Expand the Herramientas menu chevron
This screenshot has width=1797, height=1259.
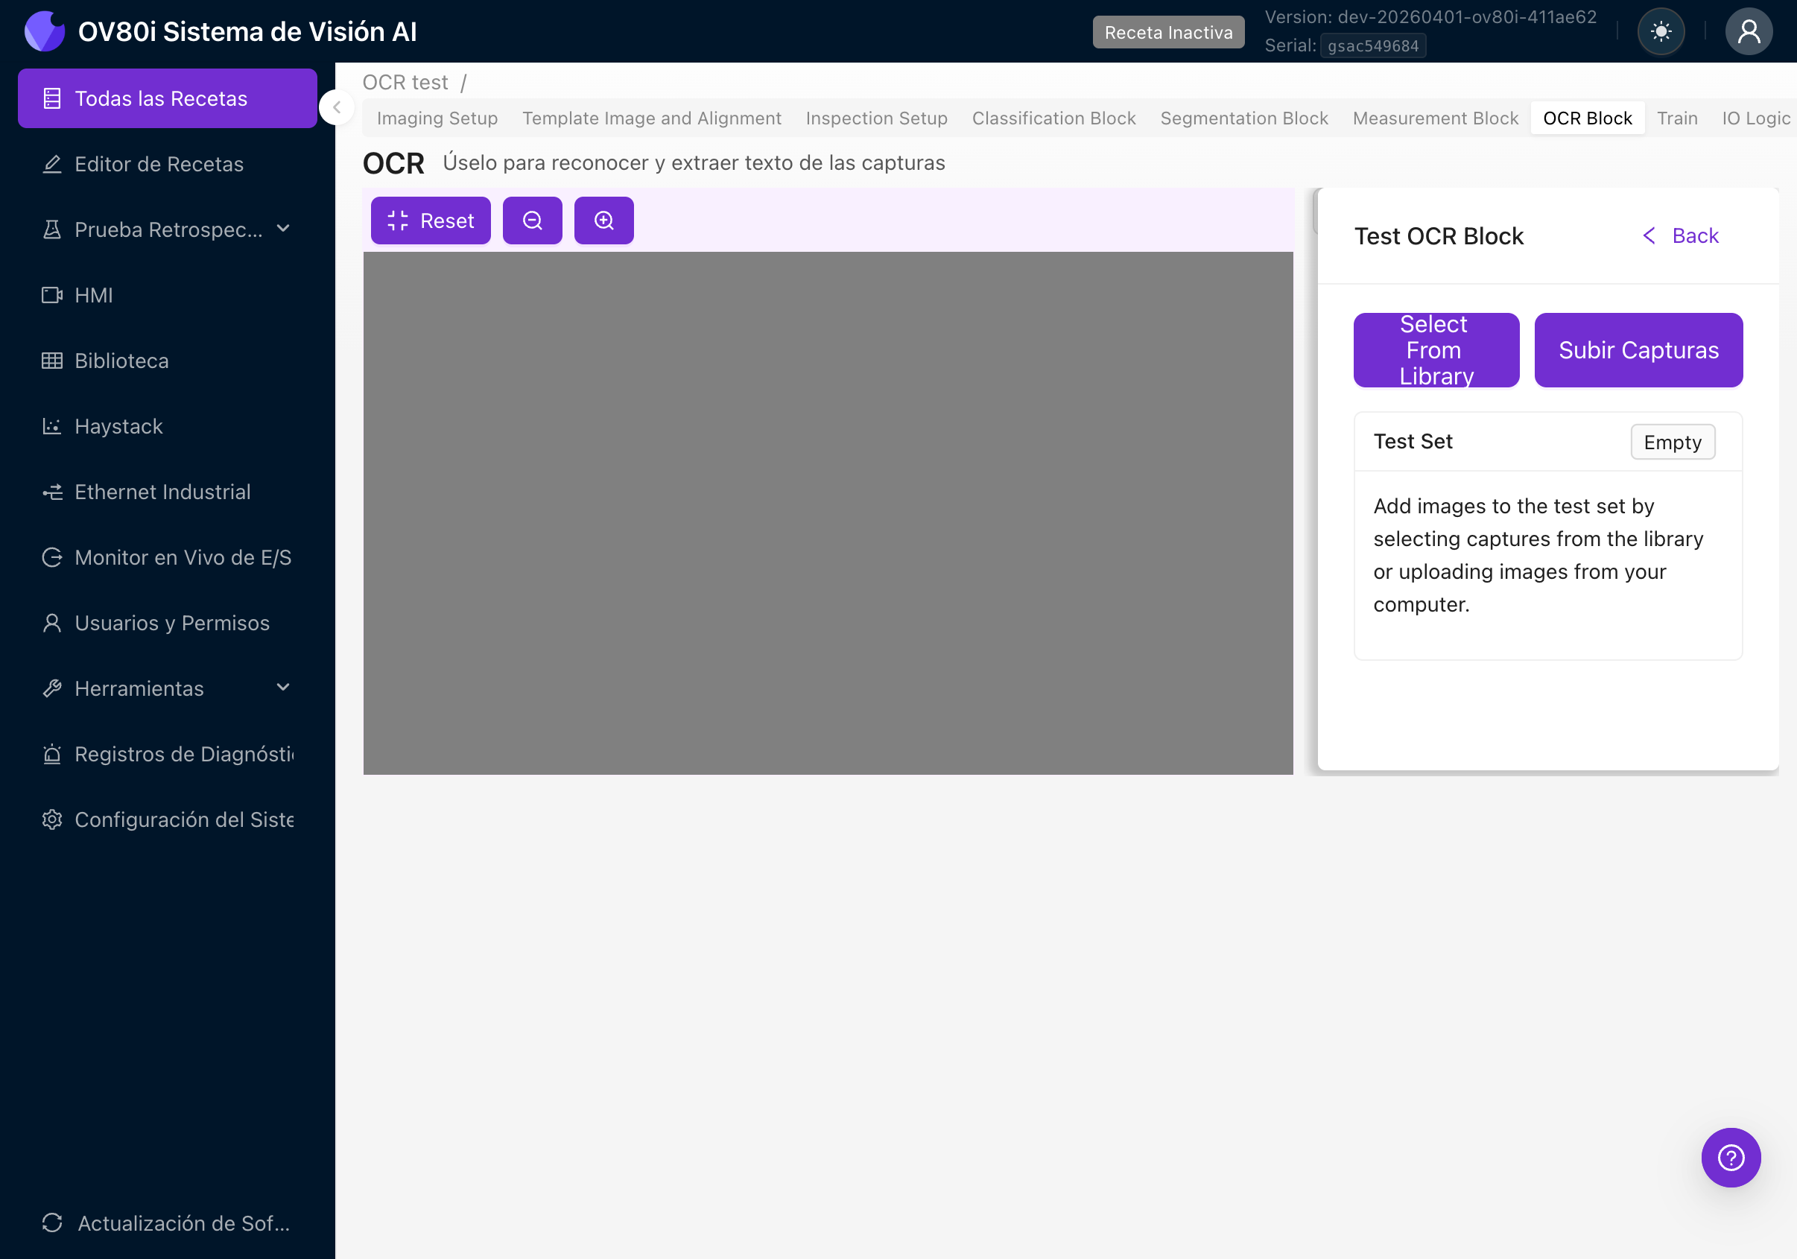(282, 687)
